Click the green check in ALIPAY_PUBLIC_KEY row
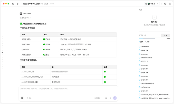 tap(105, 82)
